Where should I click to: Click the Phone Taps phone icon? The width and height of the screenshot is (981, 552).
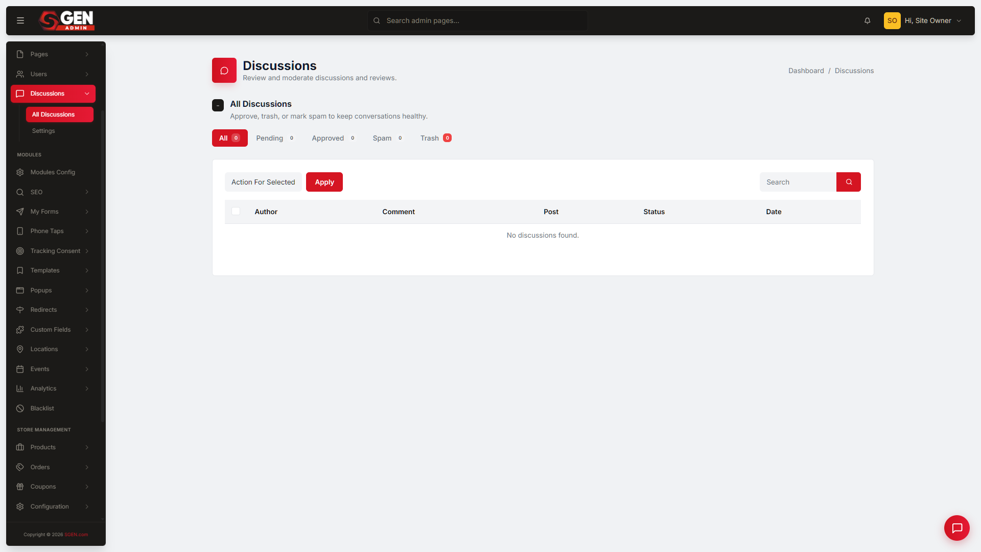click(x=20, y=231)
